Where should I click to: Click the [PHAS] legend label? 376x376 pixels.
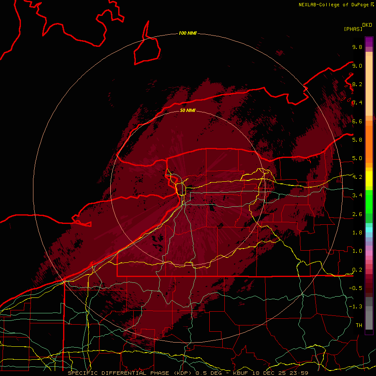coord(353,29)
